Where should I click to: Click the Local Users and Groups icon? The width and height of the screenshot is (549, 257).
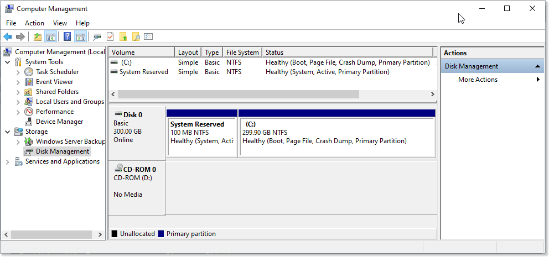[29, 102]
